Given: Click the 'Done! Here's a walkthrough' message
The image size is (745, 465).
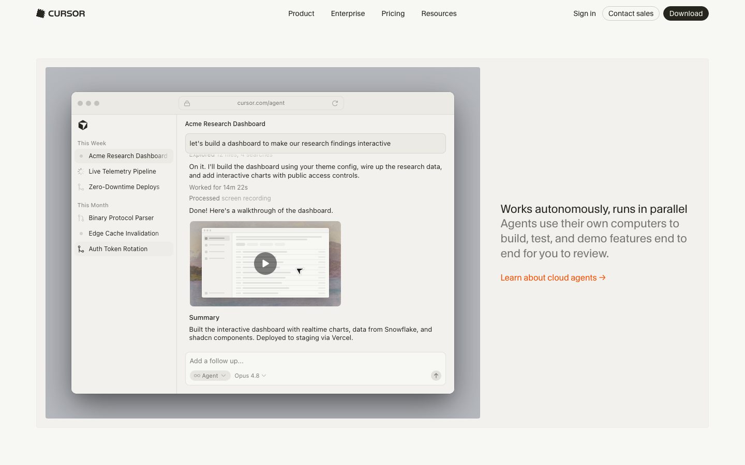Looking at the screenshot, I should tap(261, 211).
